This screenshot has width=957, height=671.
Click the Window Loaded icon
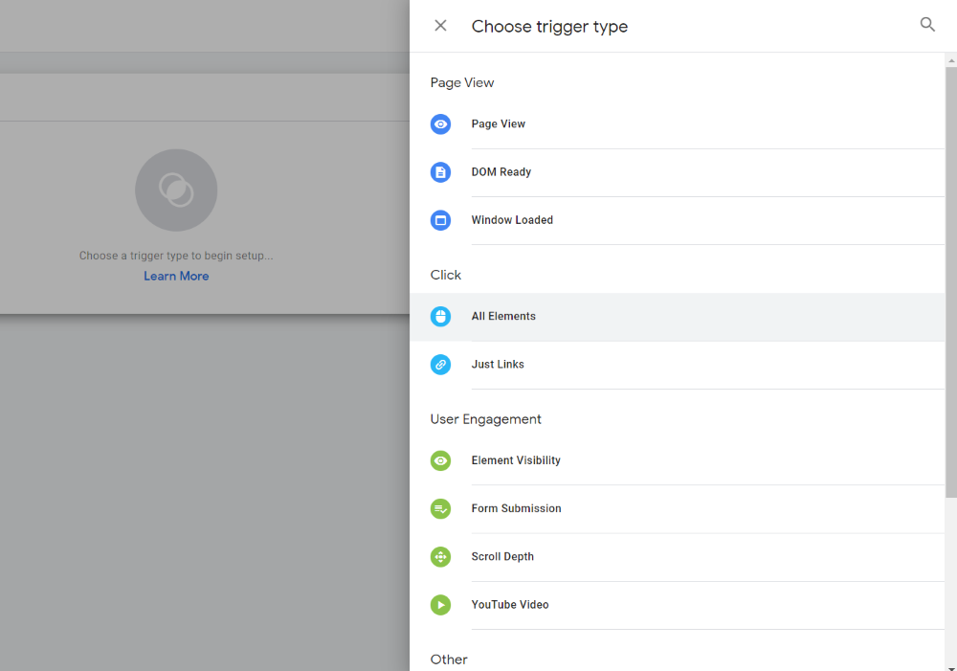440,220
